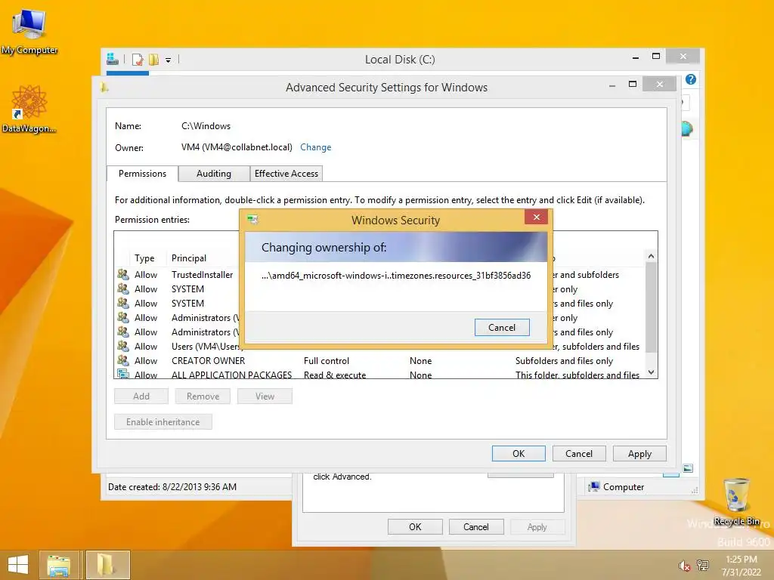Click the Remove permission entry button

click(x=203, y=396)
